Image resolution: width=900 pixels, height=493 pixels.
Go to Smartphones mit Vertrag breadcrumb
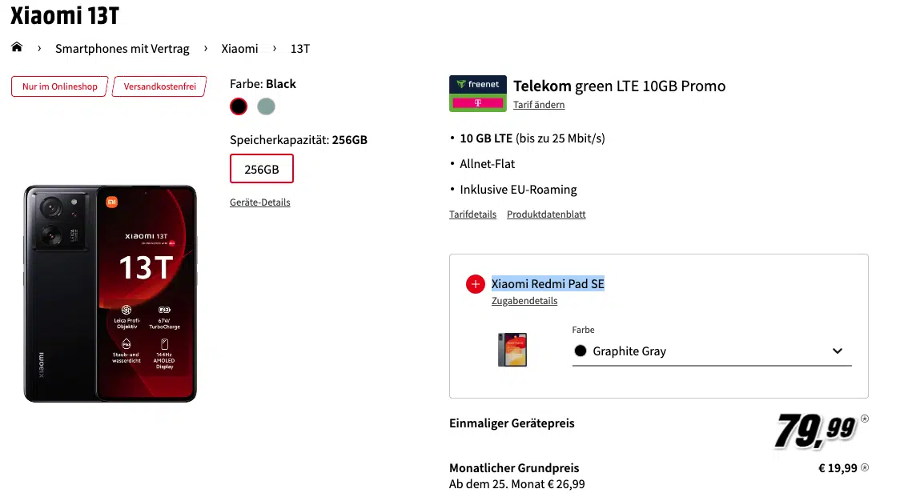(x=123, y=49)
